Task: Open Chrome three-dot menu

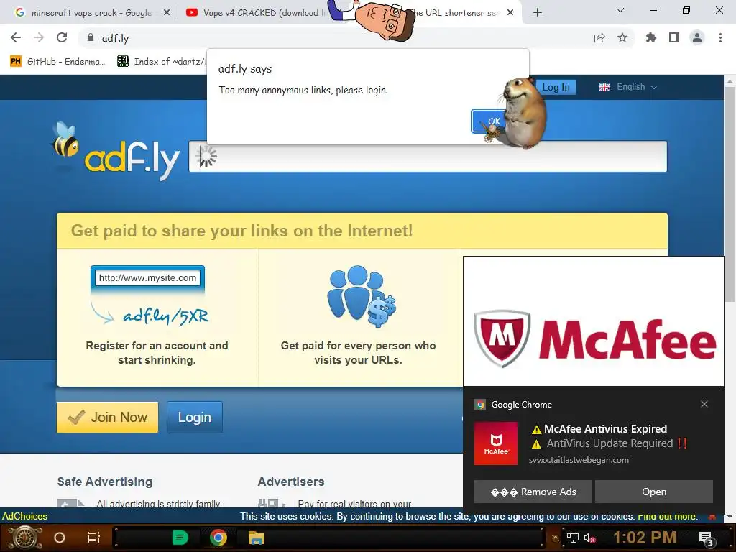Action: pyautogui.click(x=720, y=37)
